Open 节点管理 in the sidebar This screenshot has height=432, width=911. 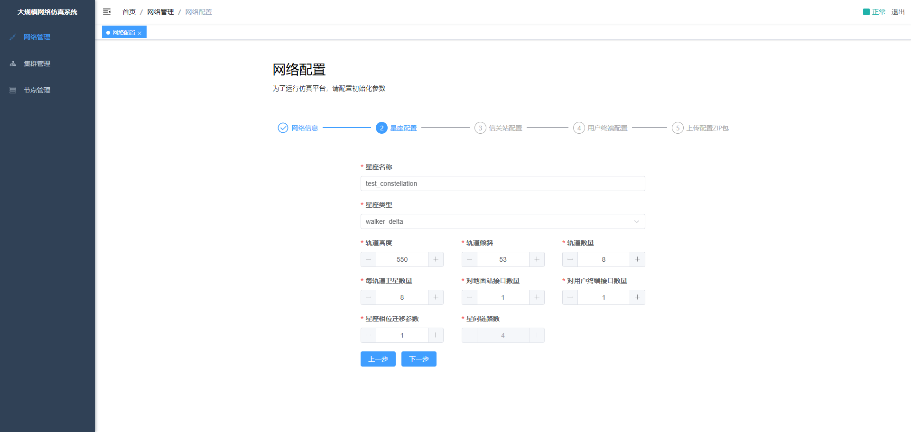(37, 90)
